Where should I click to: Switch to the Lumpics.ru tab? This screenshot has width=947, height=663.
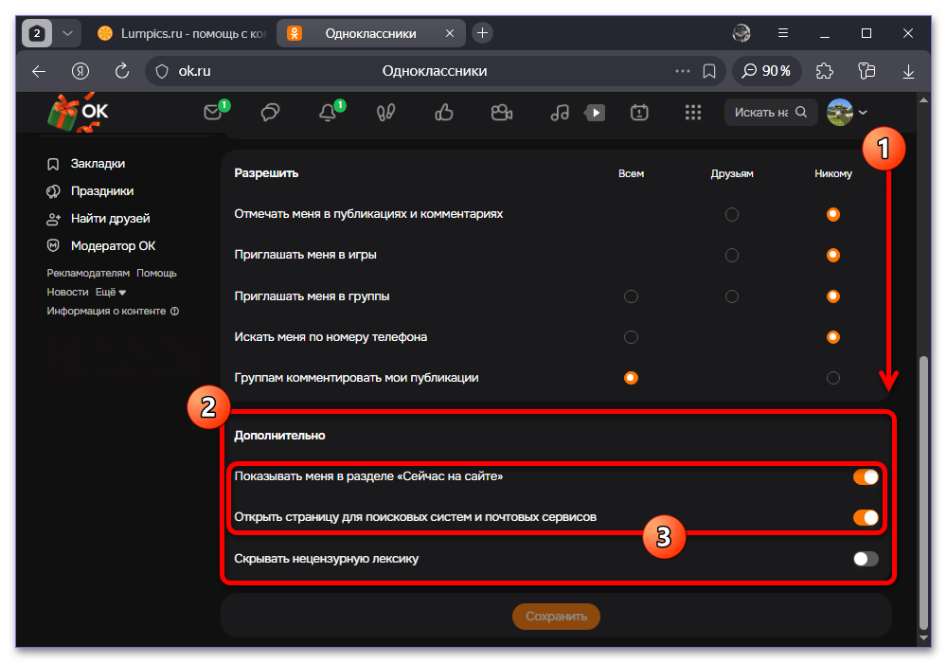183,33
